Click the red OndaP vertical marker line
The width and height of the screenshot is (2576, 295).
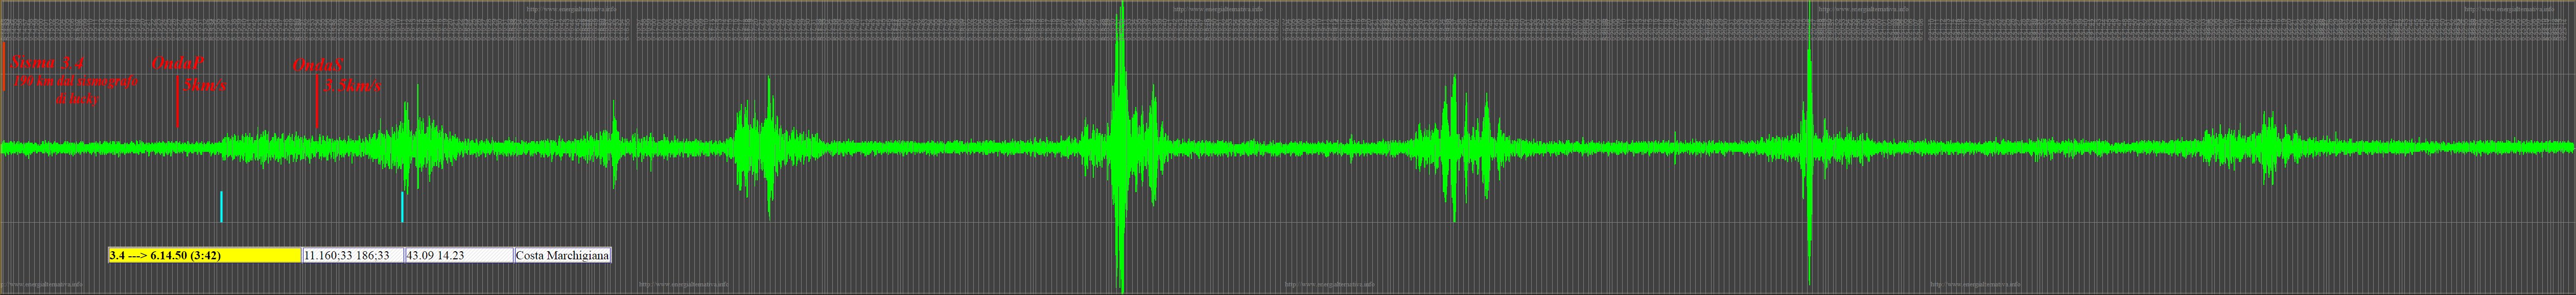pos(177,102)
